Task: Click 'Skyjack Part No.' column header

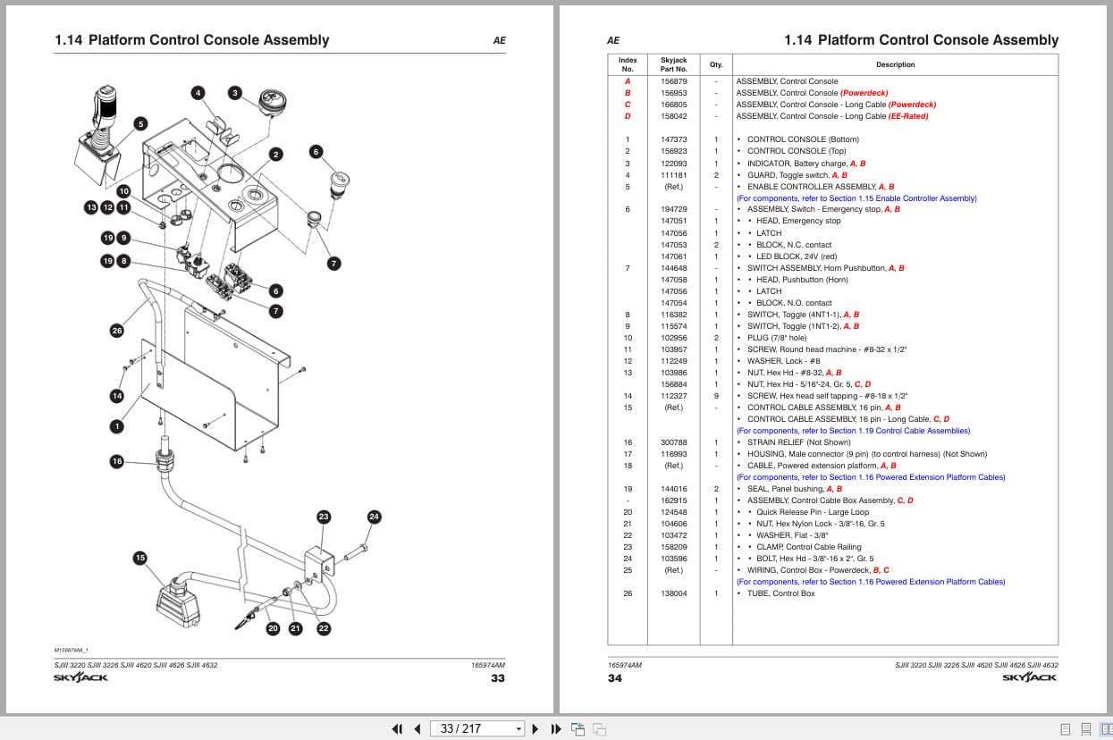Action: click(x=674, y=64)
